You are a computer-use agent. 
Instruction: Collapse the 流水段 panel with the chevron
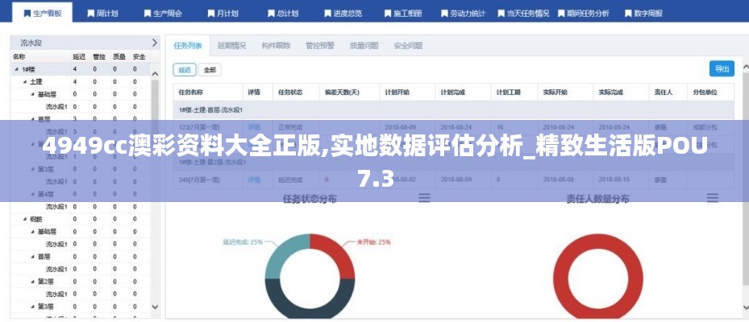tap(154, 43)
